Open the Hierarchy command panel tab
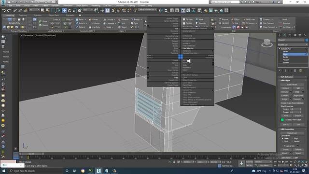Screen dimensions: 309x174 point(290,35)
